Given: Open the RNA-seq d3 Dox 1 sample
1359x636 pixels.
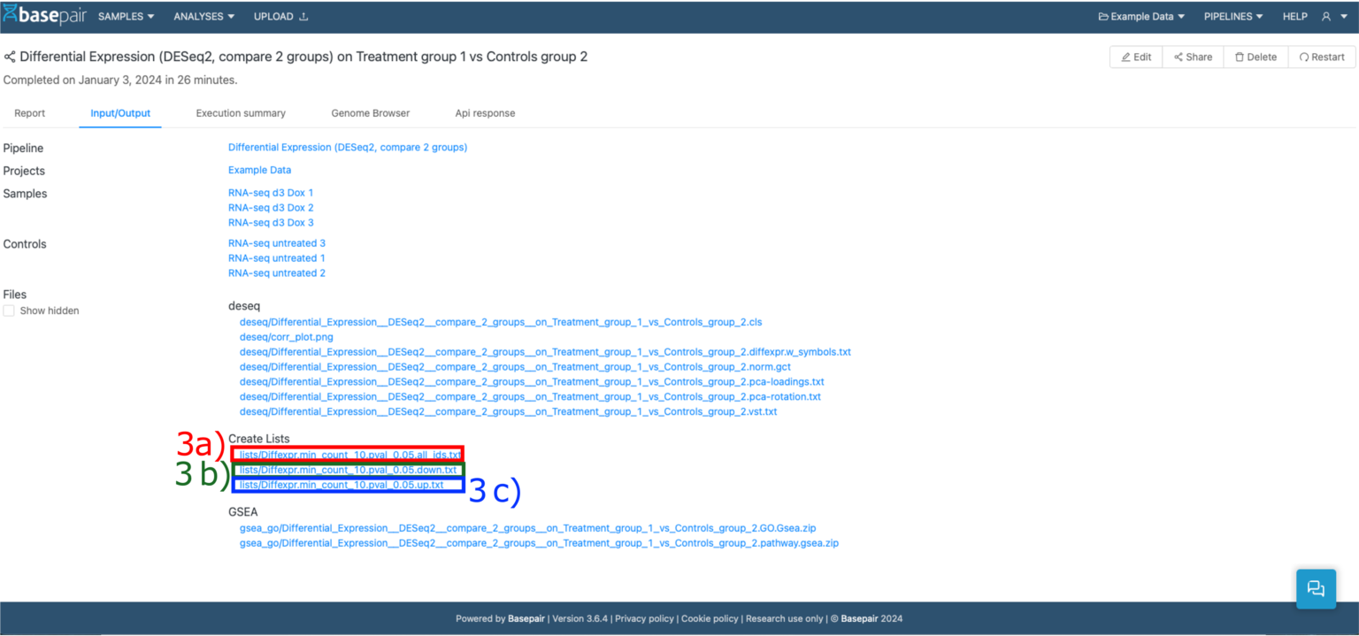Looking at the screenshot, I should 271,193.
